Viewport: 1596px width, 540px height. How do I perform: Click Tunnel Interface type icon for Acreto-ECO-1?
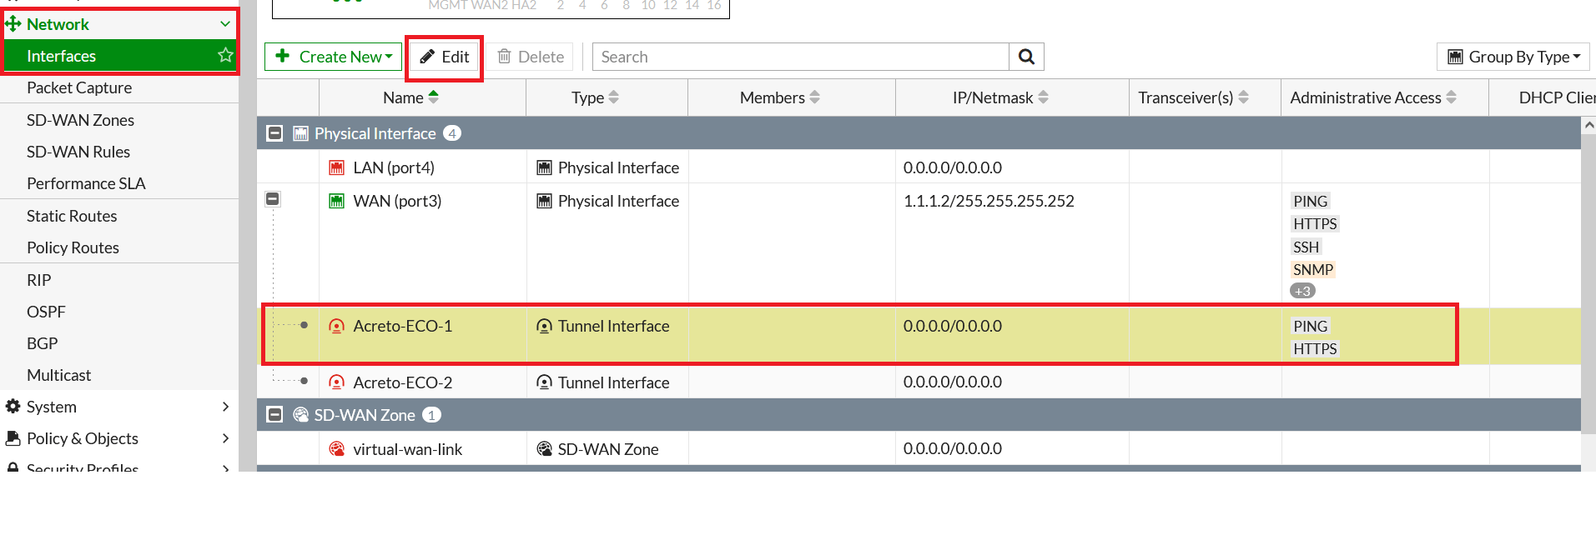tap(545, 326)
